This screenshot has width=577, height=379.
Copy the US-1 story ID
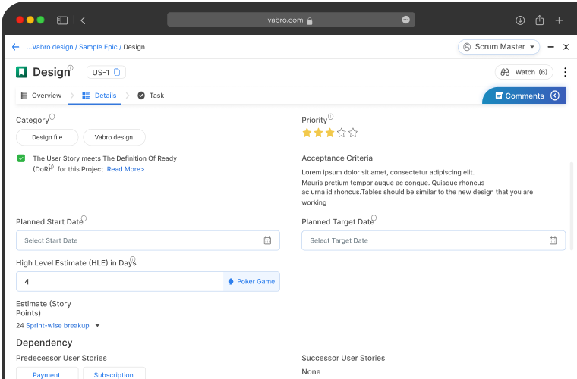tap(118, 73)
